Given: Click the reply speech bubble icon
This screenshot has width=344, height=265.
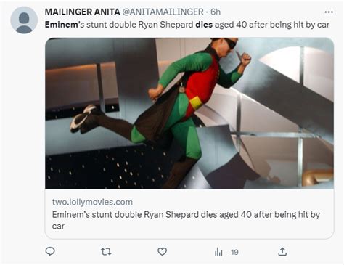Looking at the screenshot, I should [50, 251].
